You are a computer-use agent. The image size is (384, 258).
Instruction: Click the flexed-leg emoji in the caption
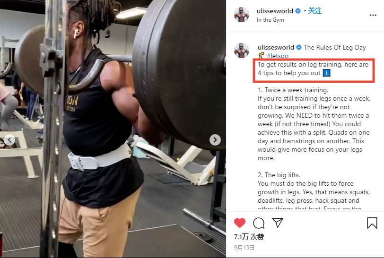point(262,56)
